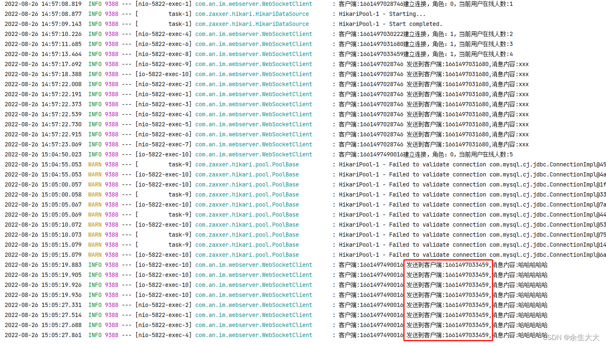The height and width of the screenshot is (345, 606).
Task: Click thread nio-5822-exec-3 in 15:05:27.688 row
Action: click(x=163, y=325)
